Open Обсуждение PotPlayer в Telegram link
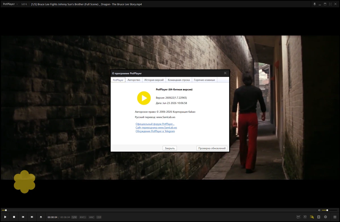Viewport: 340px width, 222px height. coord(155,131)
